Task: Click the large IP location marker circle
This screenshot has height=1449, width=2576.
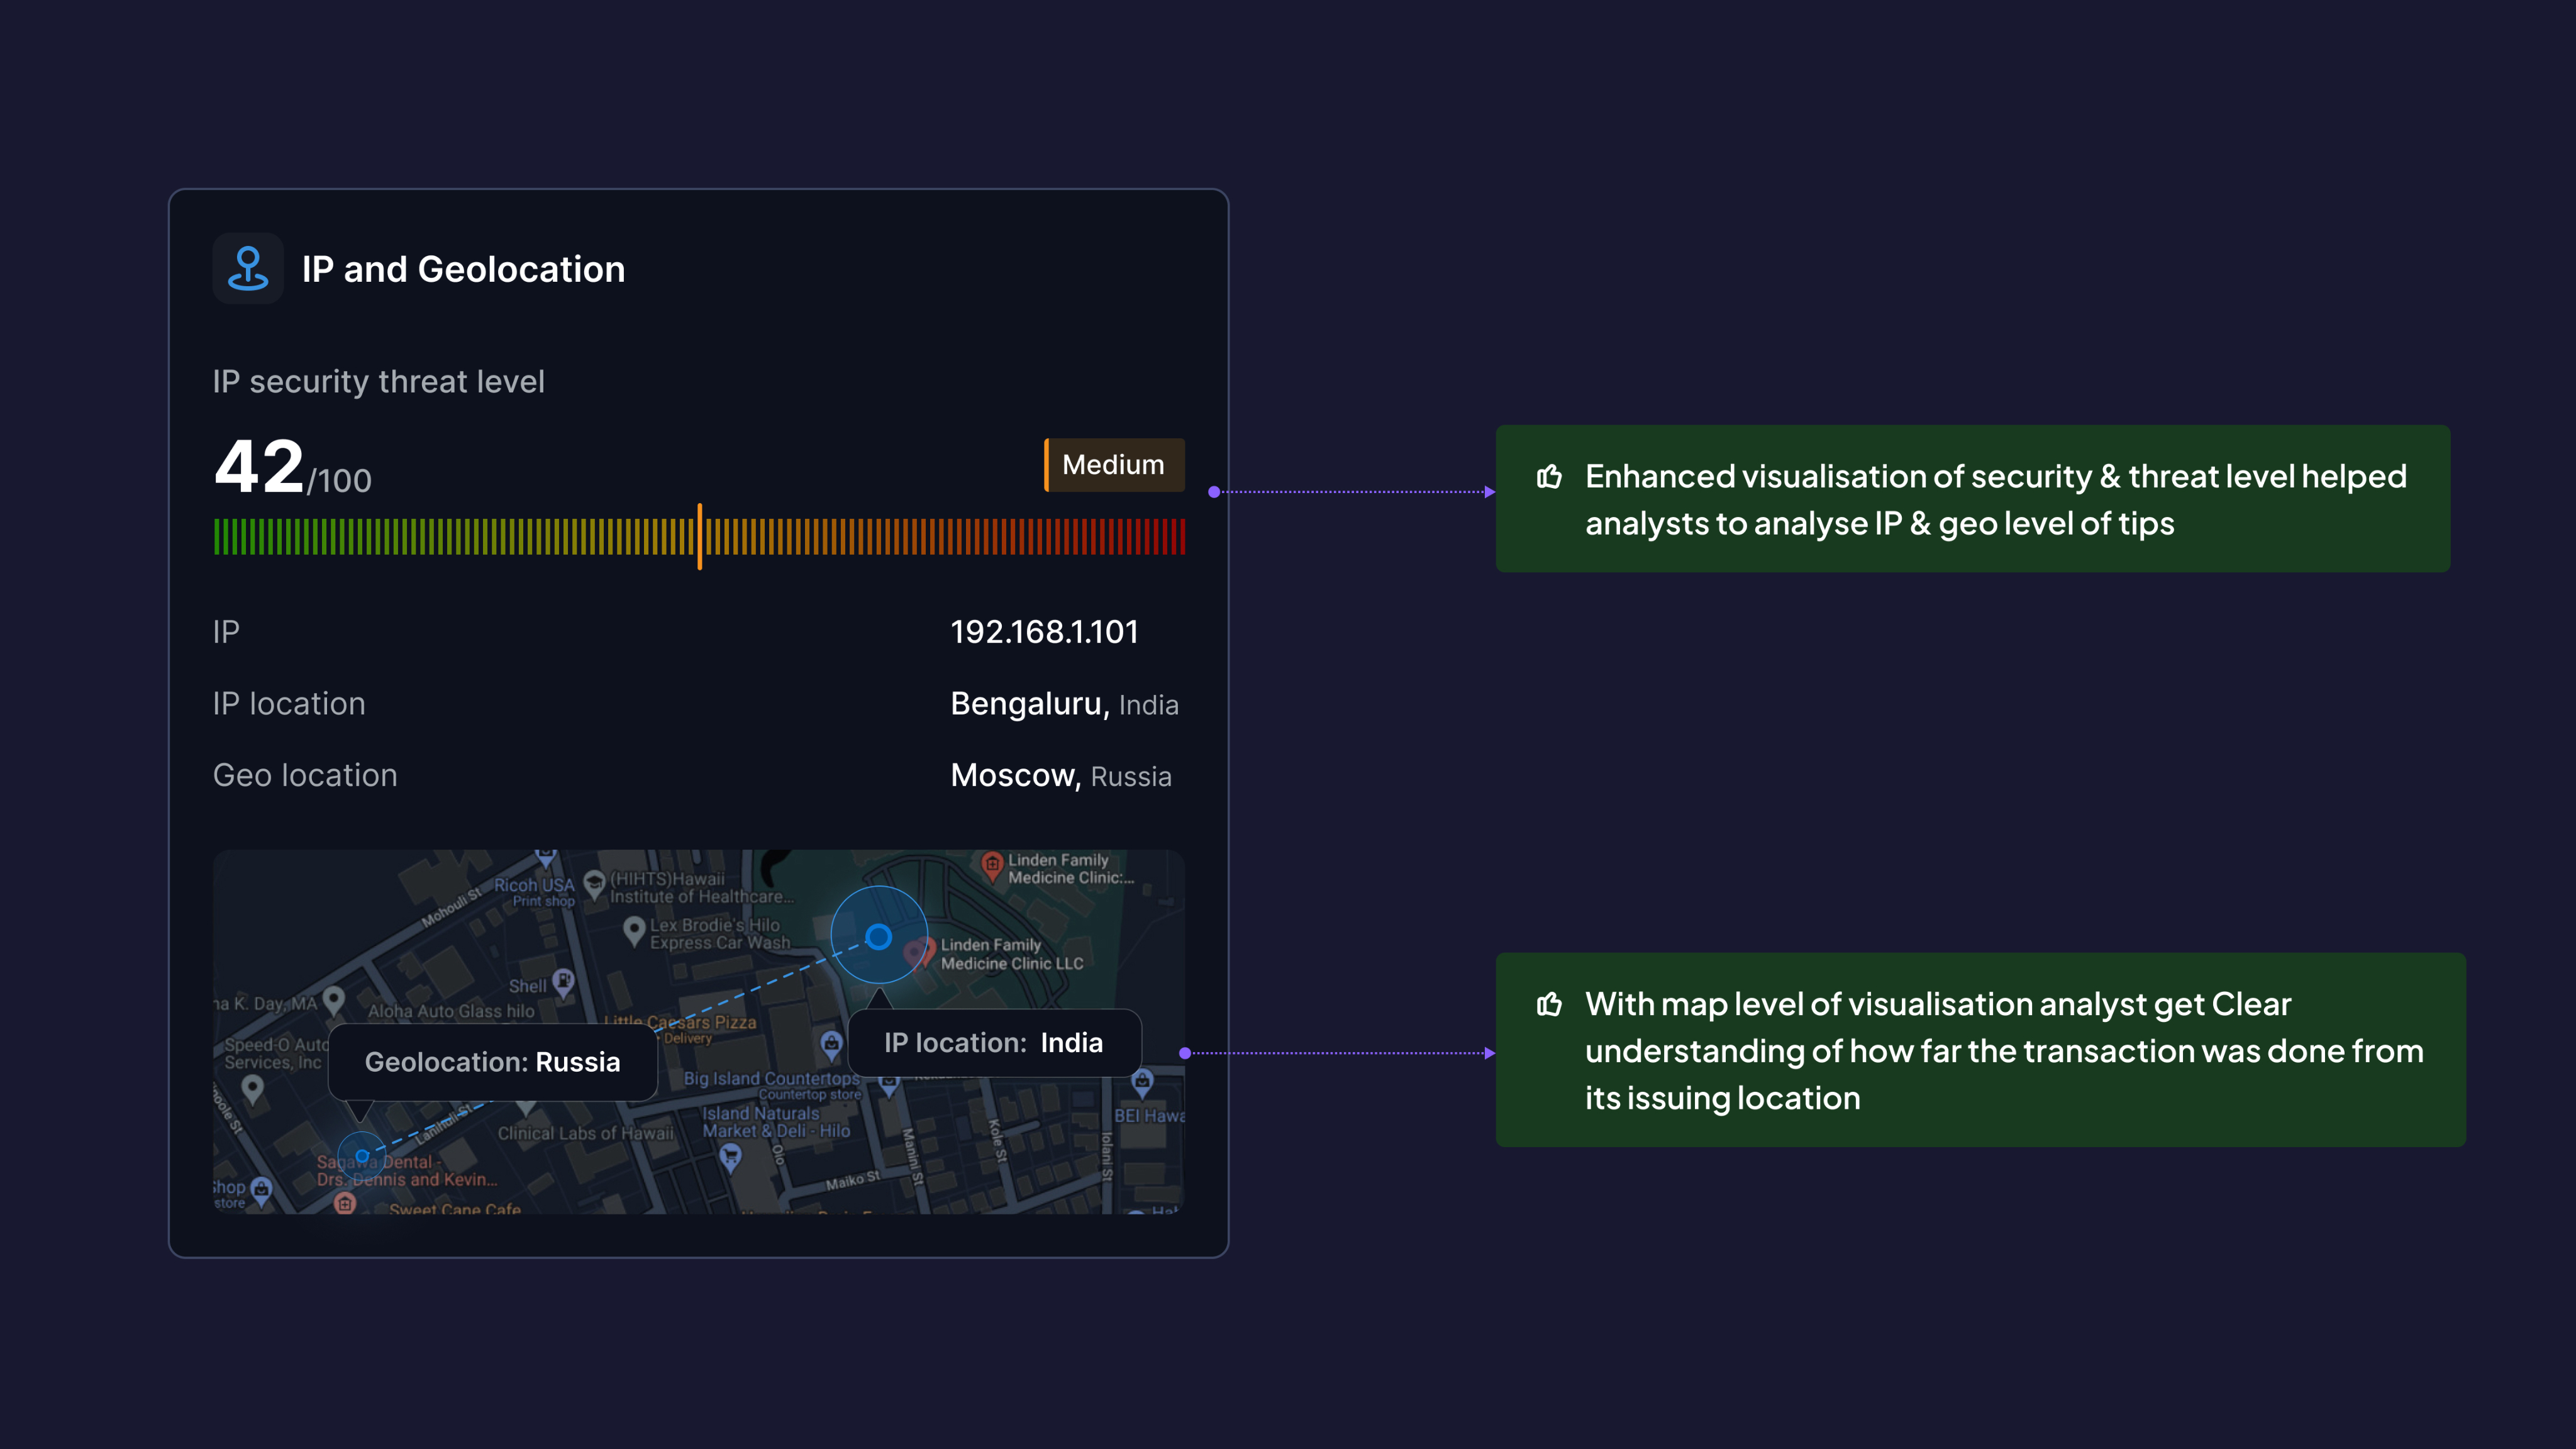Action: (x=878, y=936)
